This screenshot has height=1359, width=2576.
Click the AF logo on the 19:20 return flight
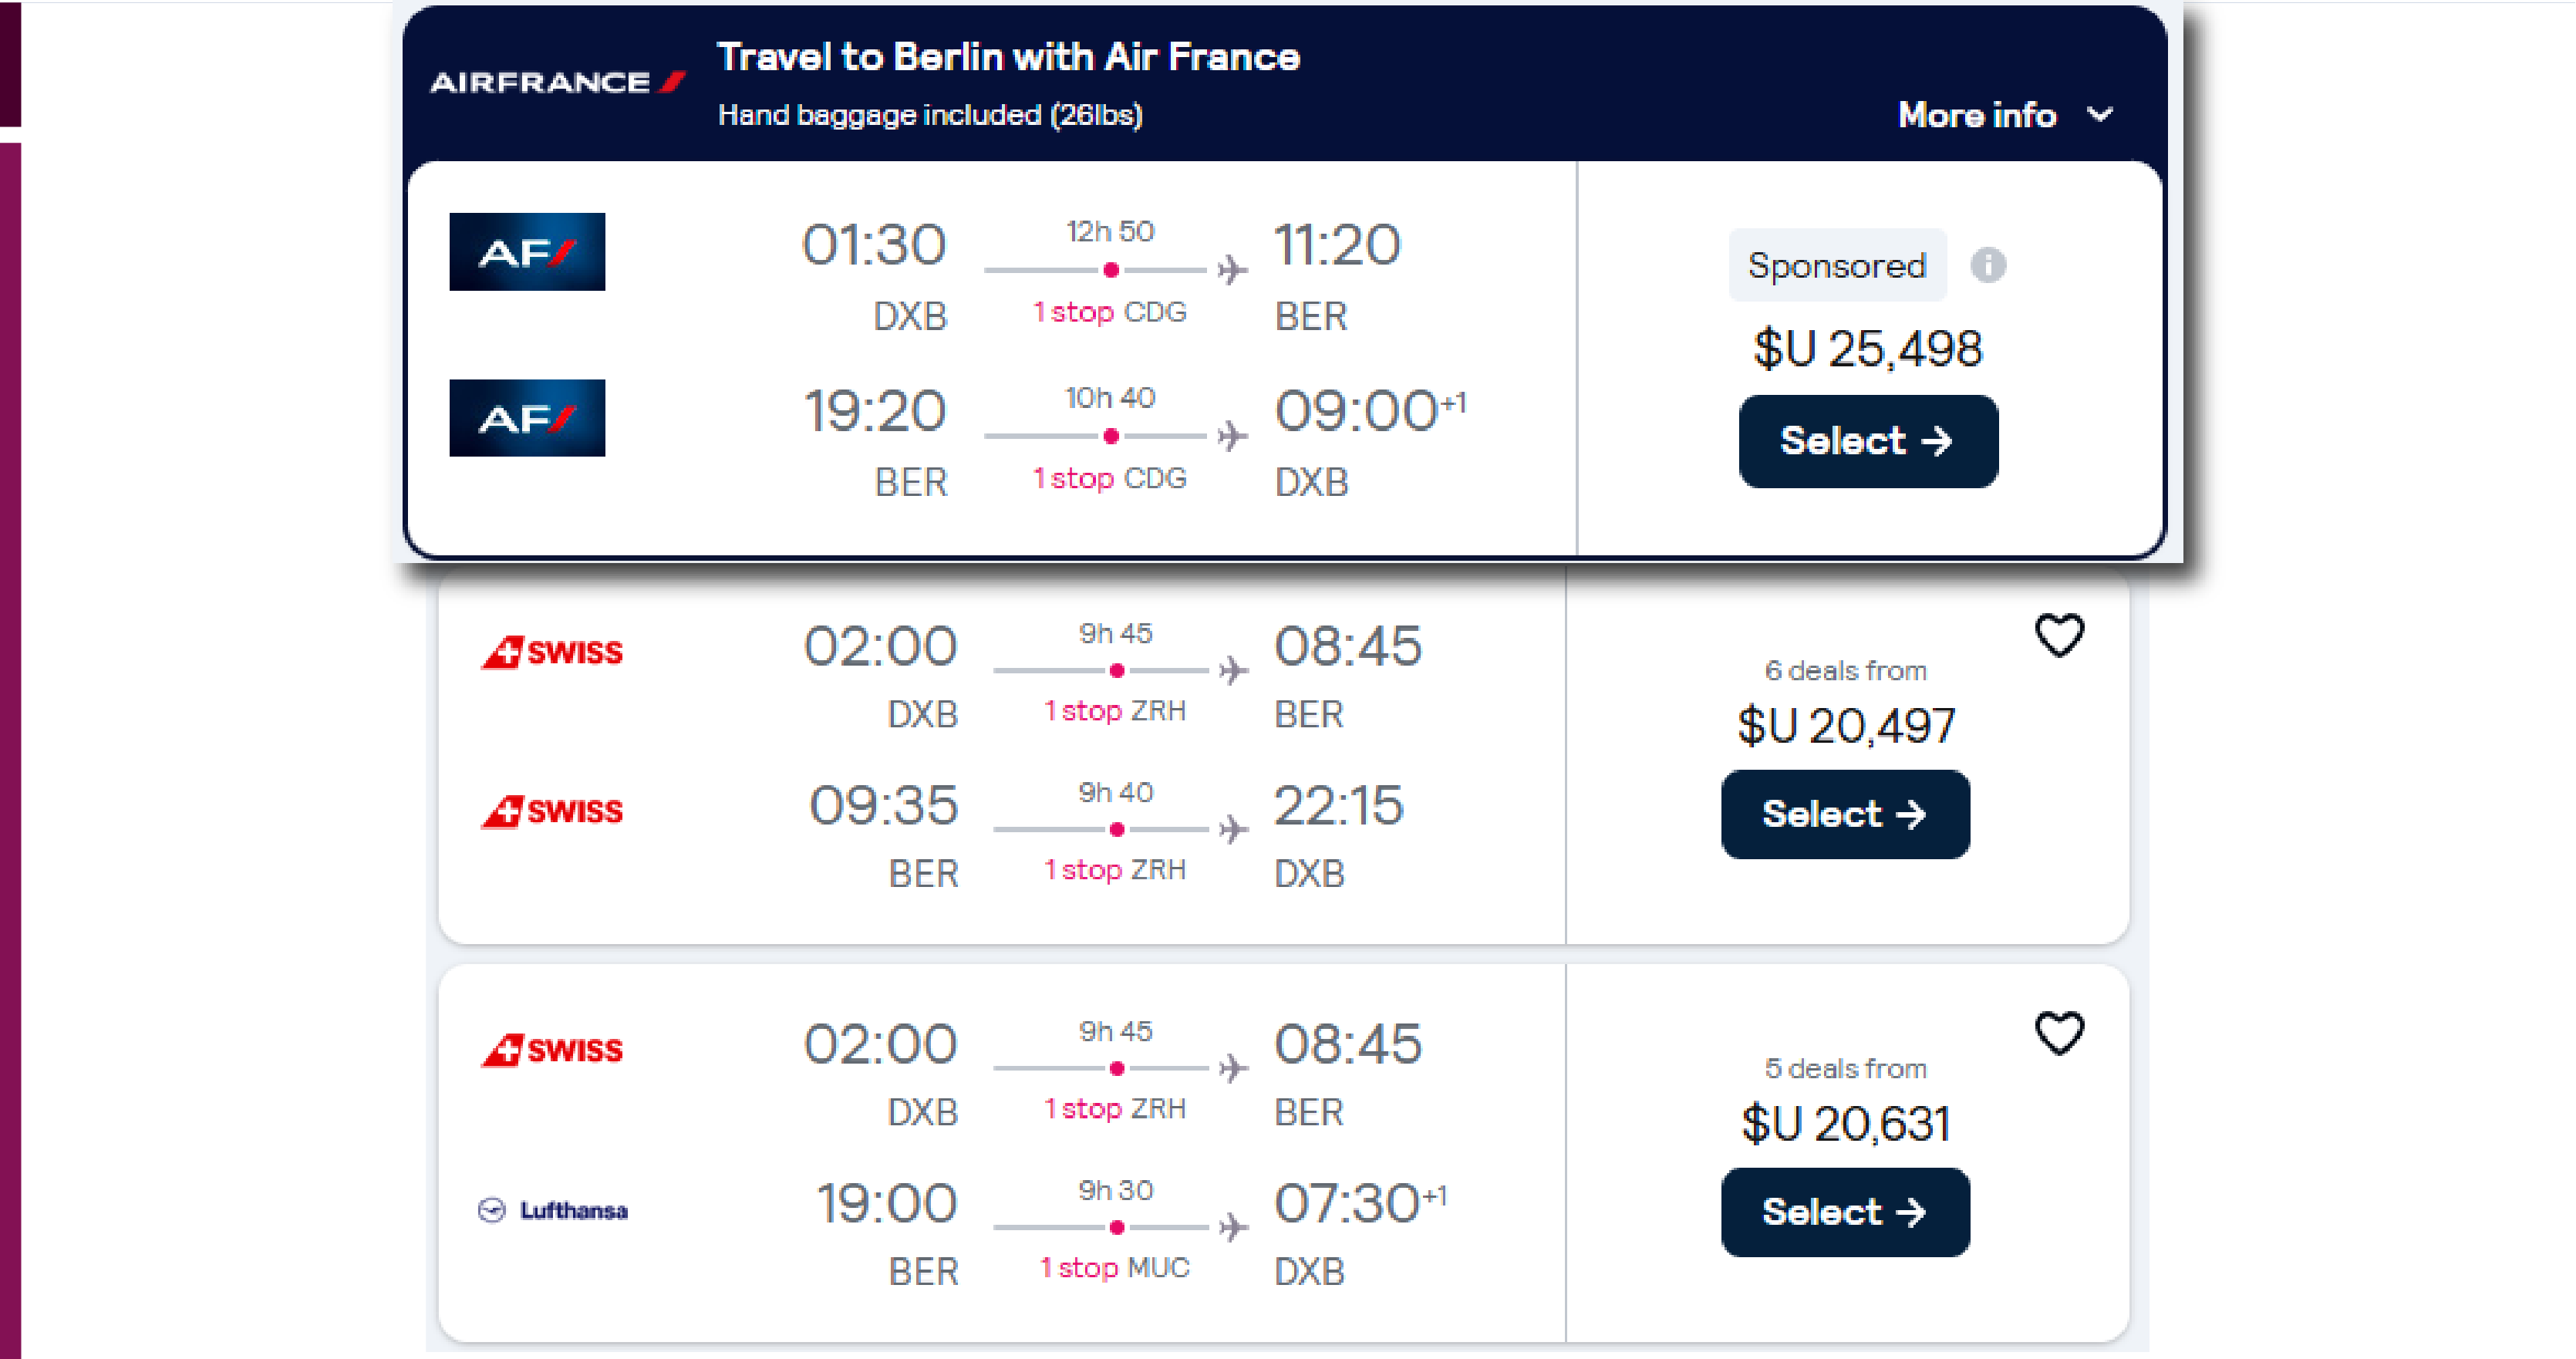pyautogui.click(x=527, y=418)
